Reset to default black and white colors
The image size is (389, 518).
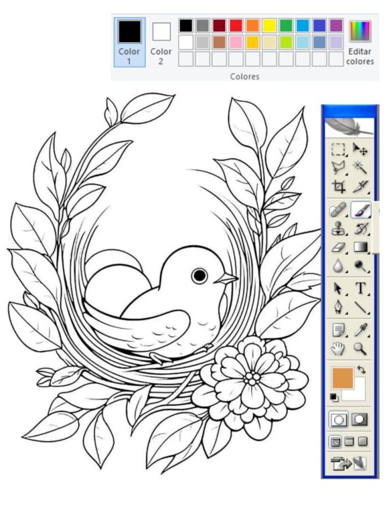tap(334, 398)
